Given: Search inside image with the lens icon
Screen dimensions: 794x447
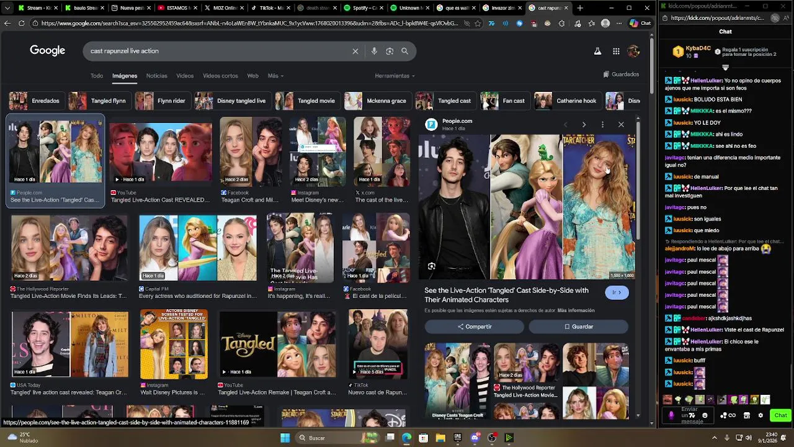Looking at the screenshot, I should pos(432,266).
